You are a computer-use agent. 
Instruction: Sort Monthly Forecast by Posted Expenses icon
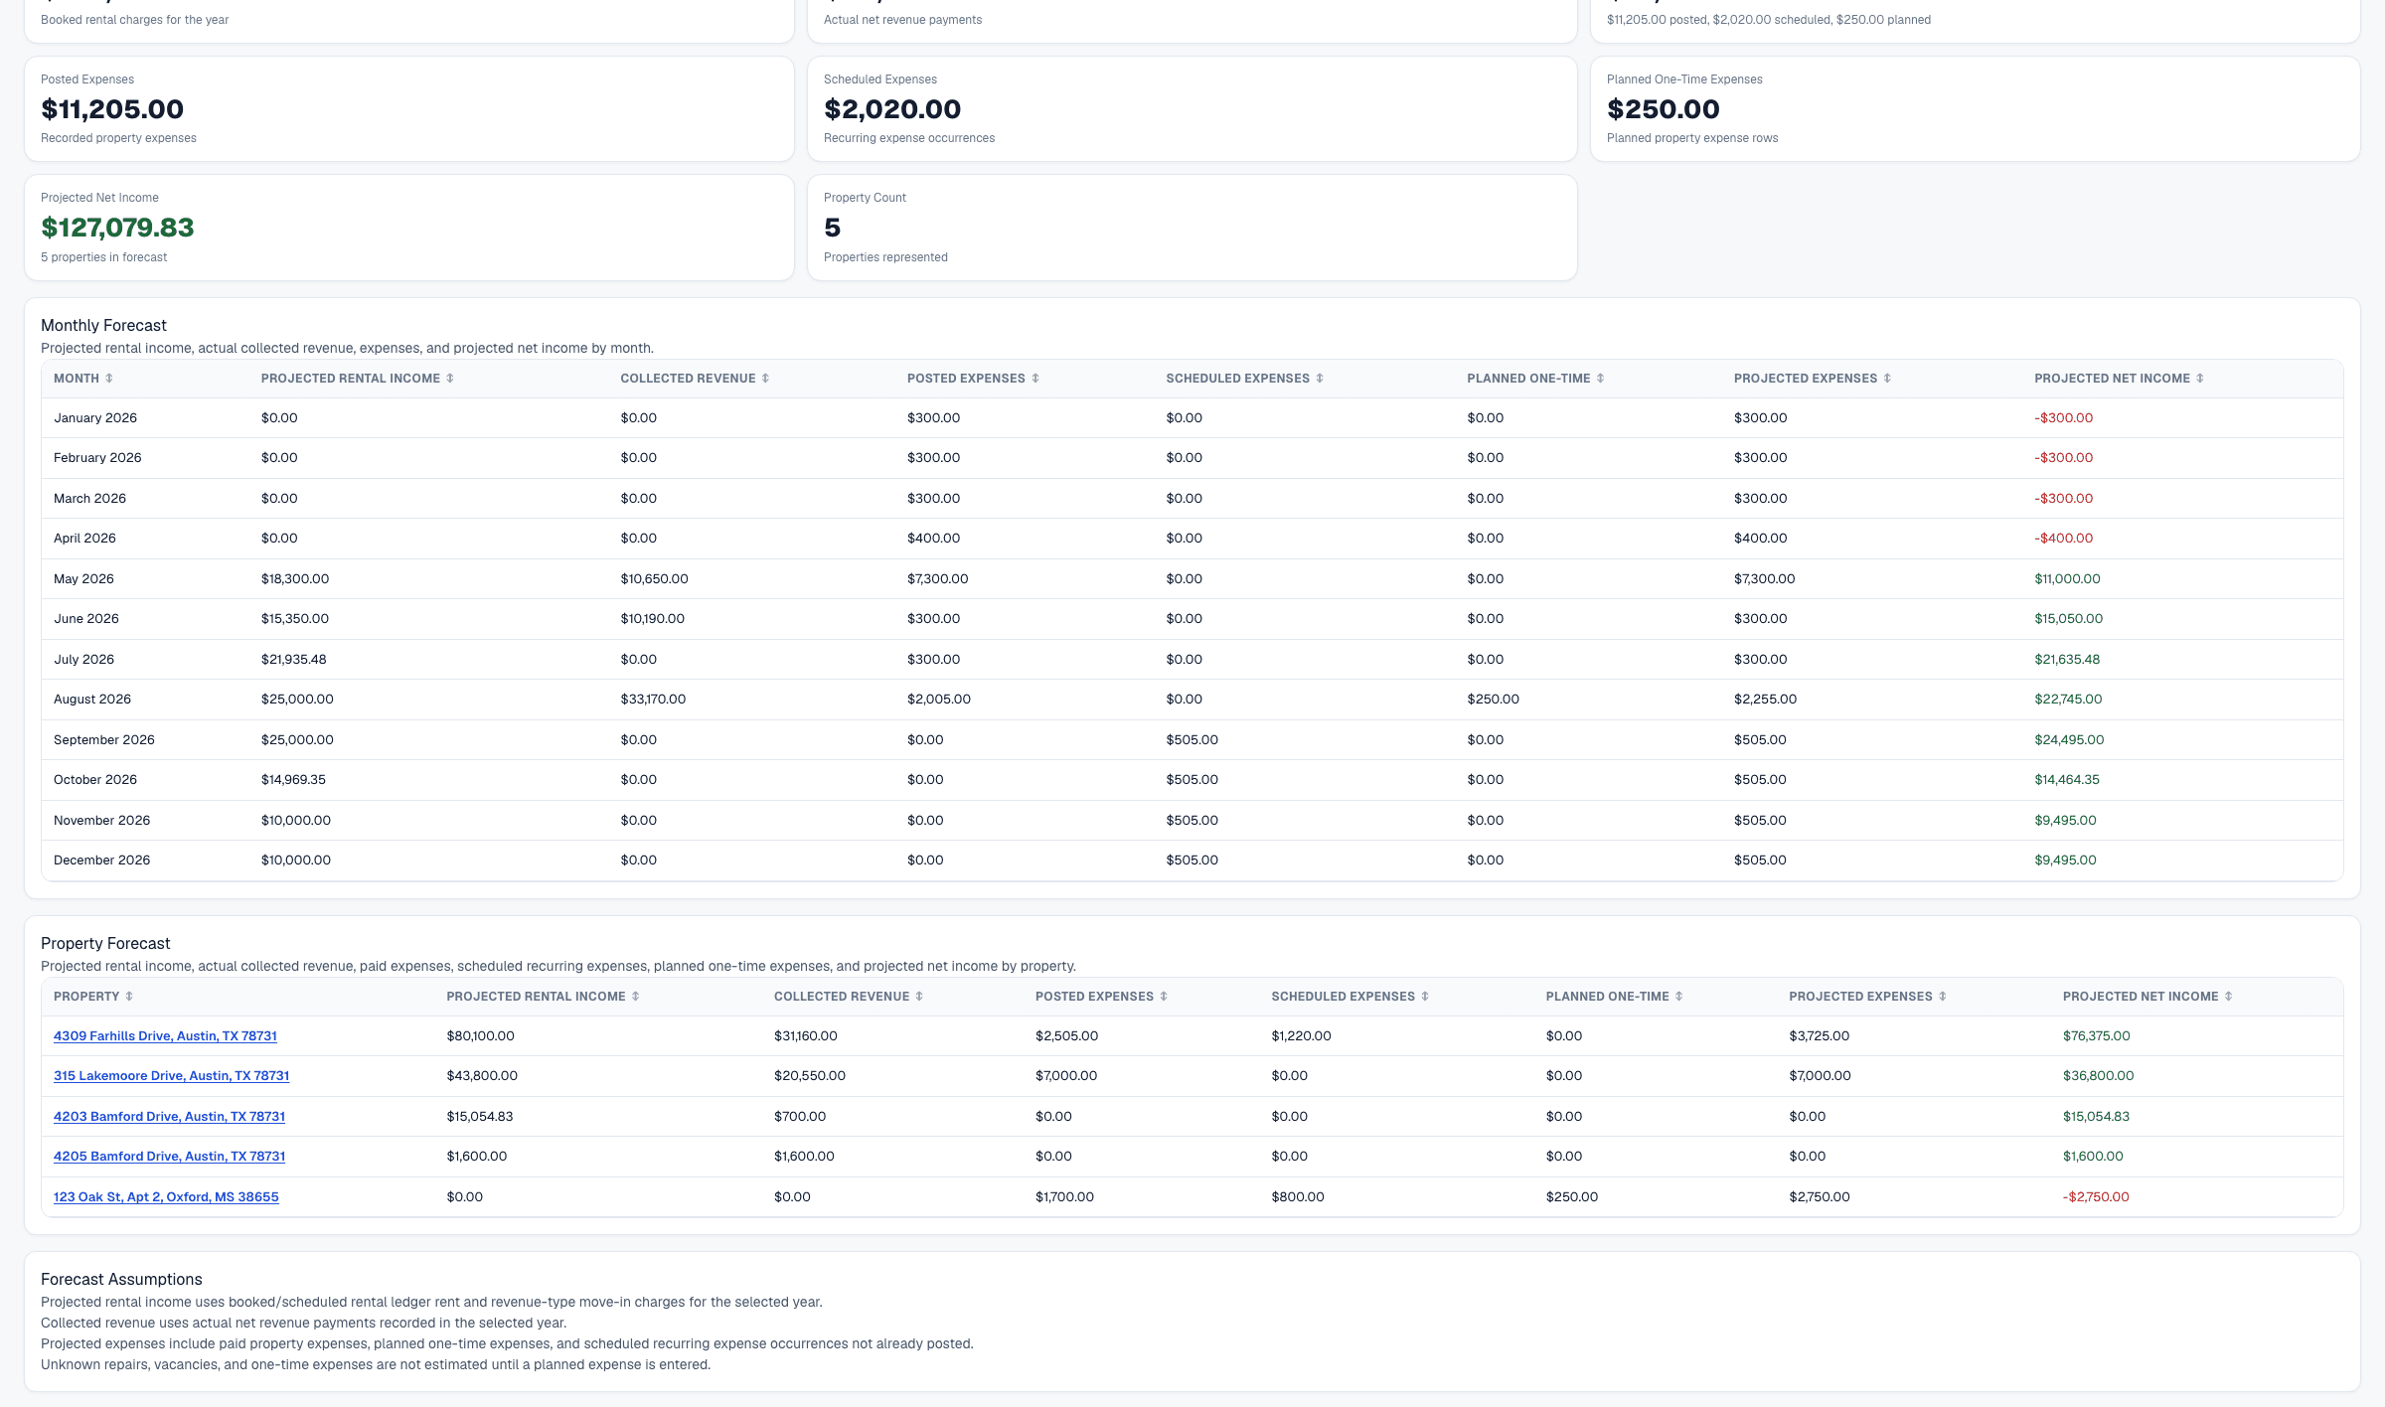pyautogui.click(x=1035, y=379)
